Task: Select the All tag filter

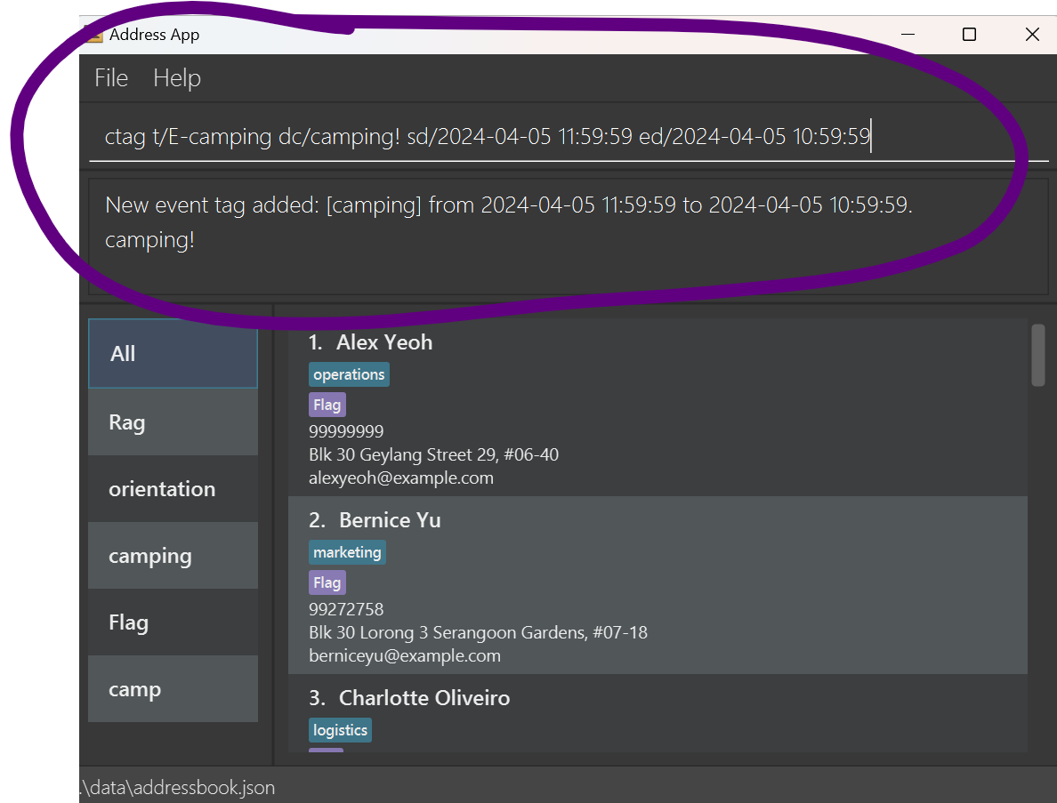Action: [173, 354]
